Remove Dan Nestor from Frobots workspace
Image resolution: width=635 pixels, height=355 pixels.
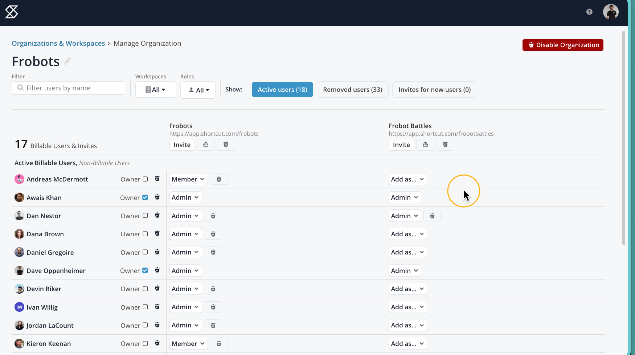pos(213,216)
